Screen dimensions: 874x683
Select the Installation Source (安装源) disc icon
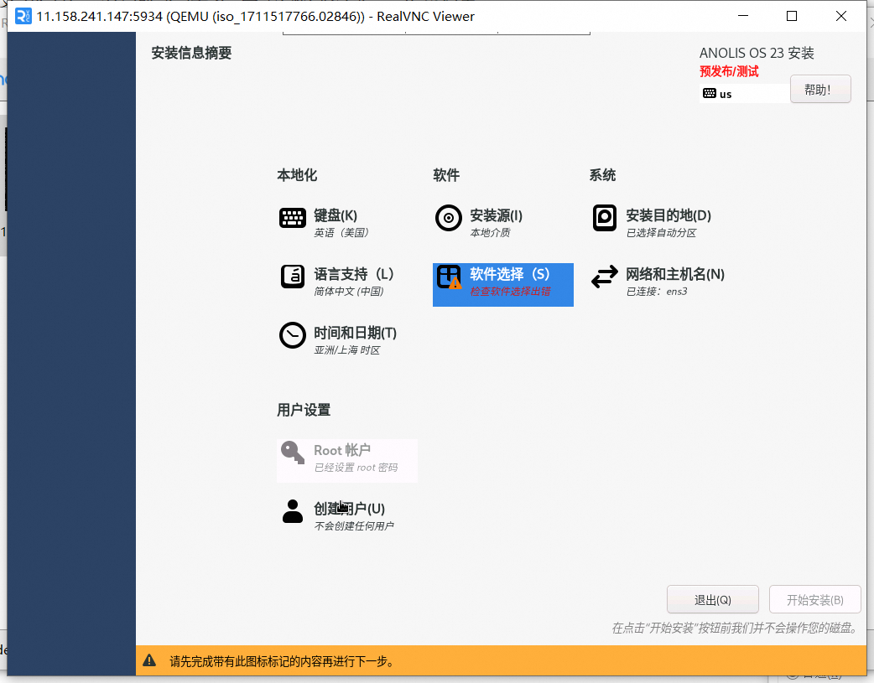point(449,218)
